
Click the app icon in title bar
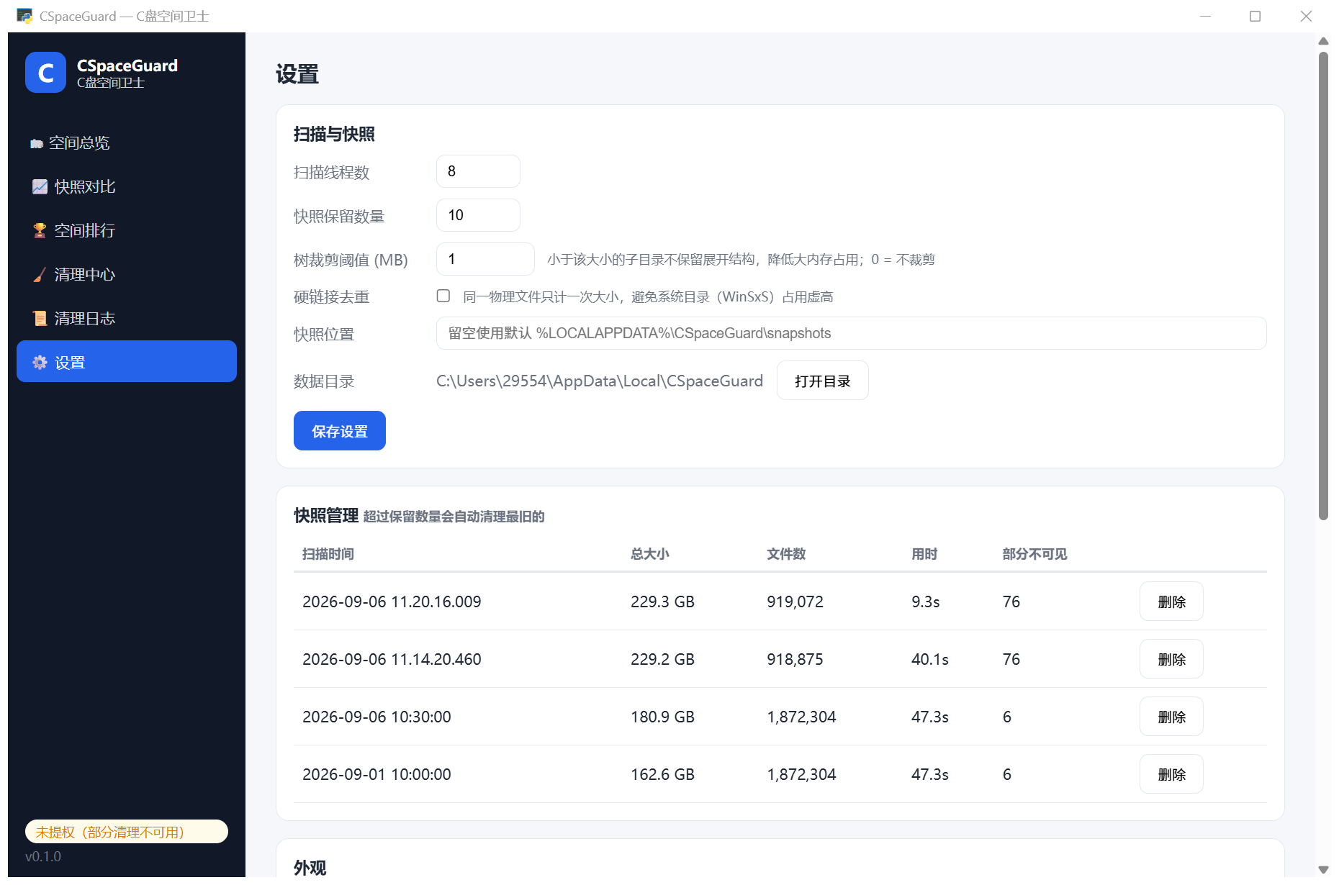[x=24, y=16]
